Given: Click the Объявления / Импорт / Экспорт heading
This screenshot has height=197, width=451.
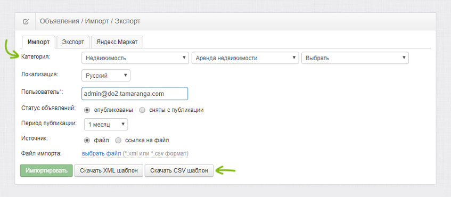Looking at the screenshot, I should pyautogui.click(x=90, y=21).
